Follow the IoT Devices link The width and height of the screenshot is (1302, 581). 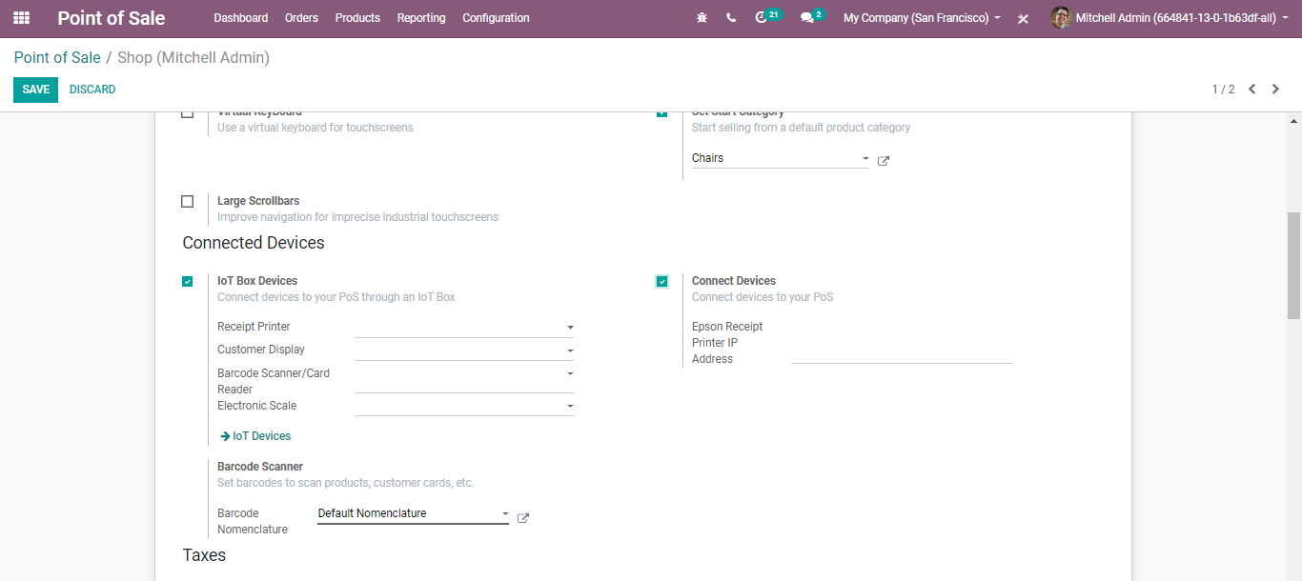coord(255,436)
